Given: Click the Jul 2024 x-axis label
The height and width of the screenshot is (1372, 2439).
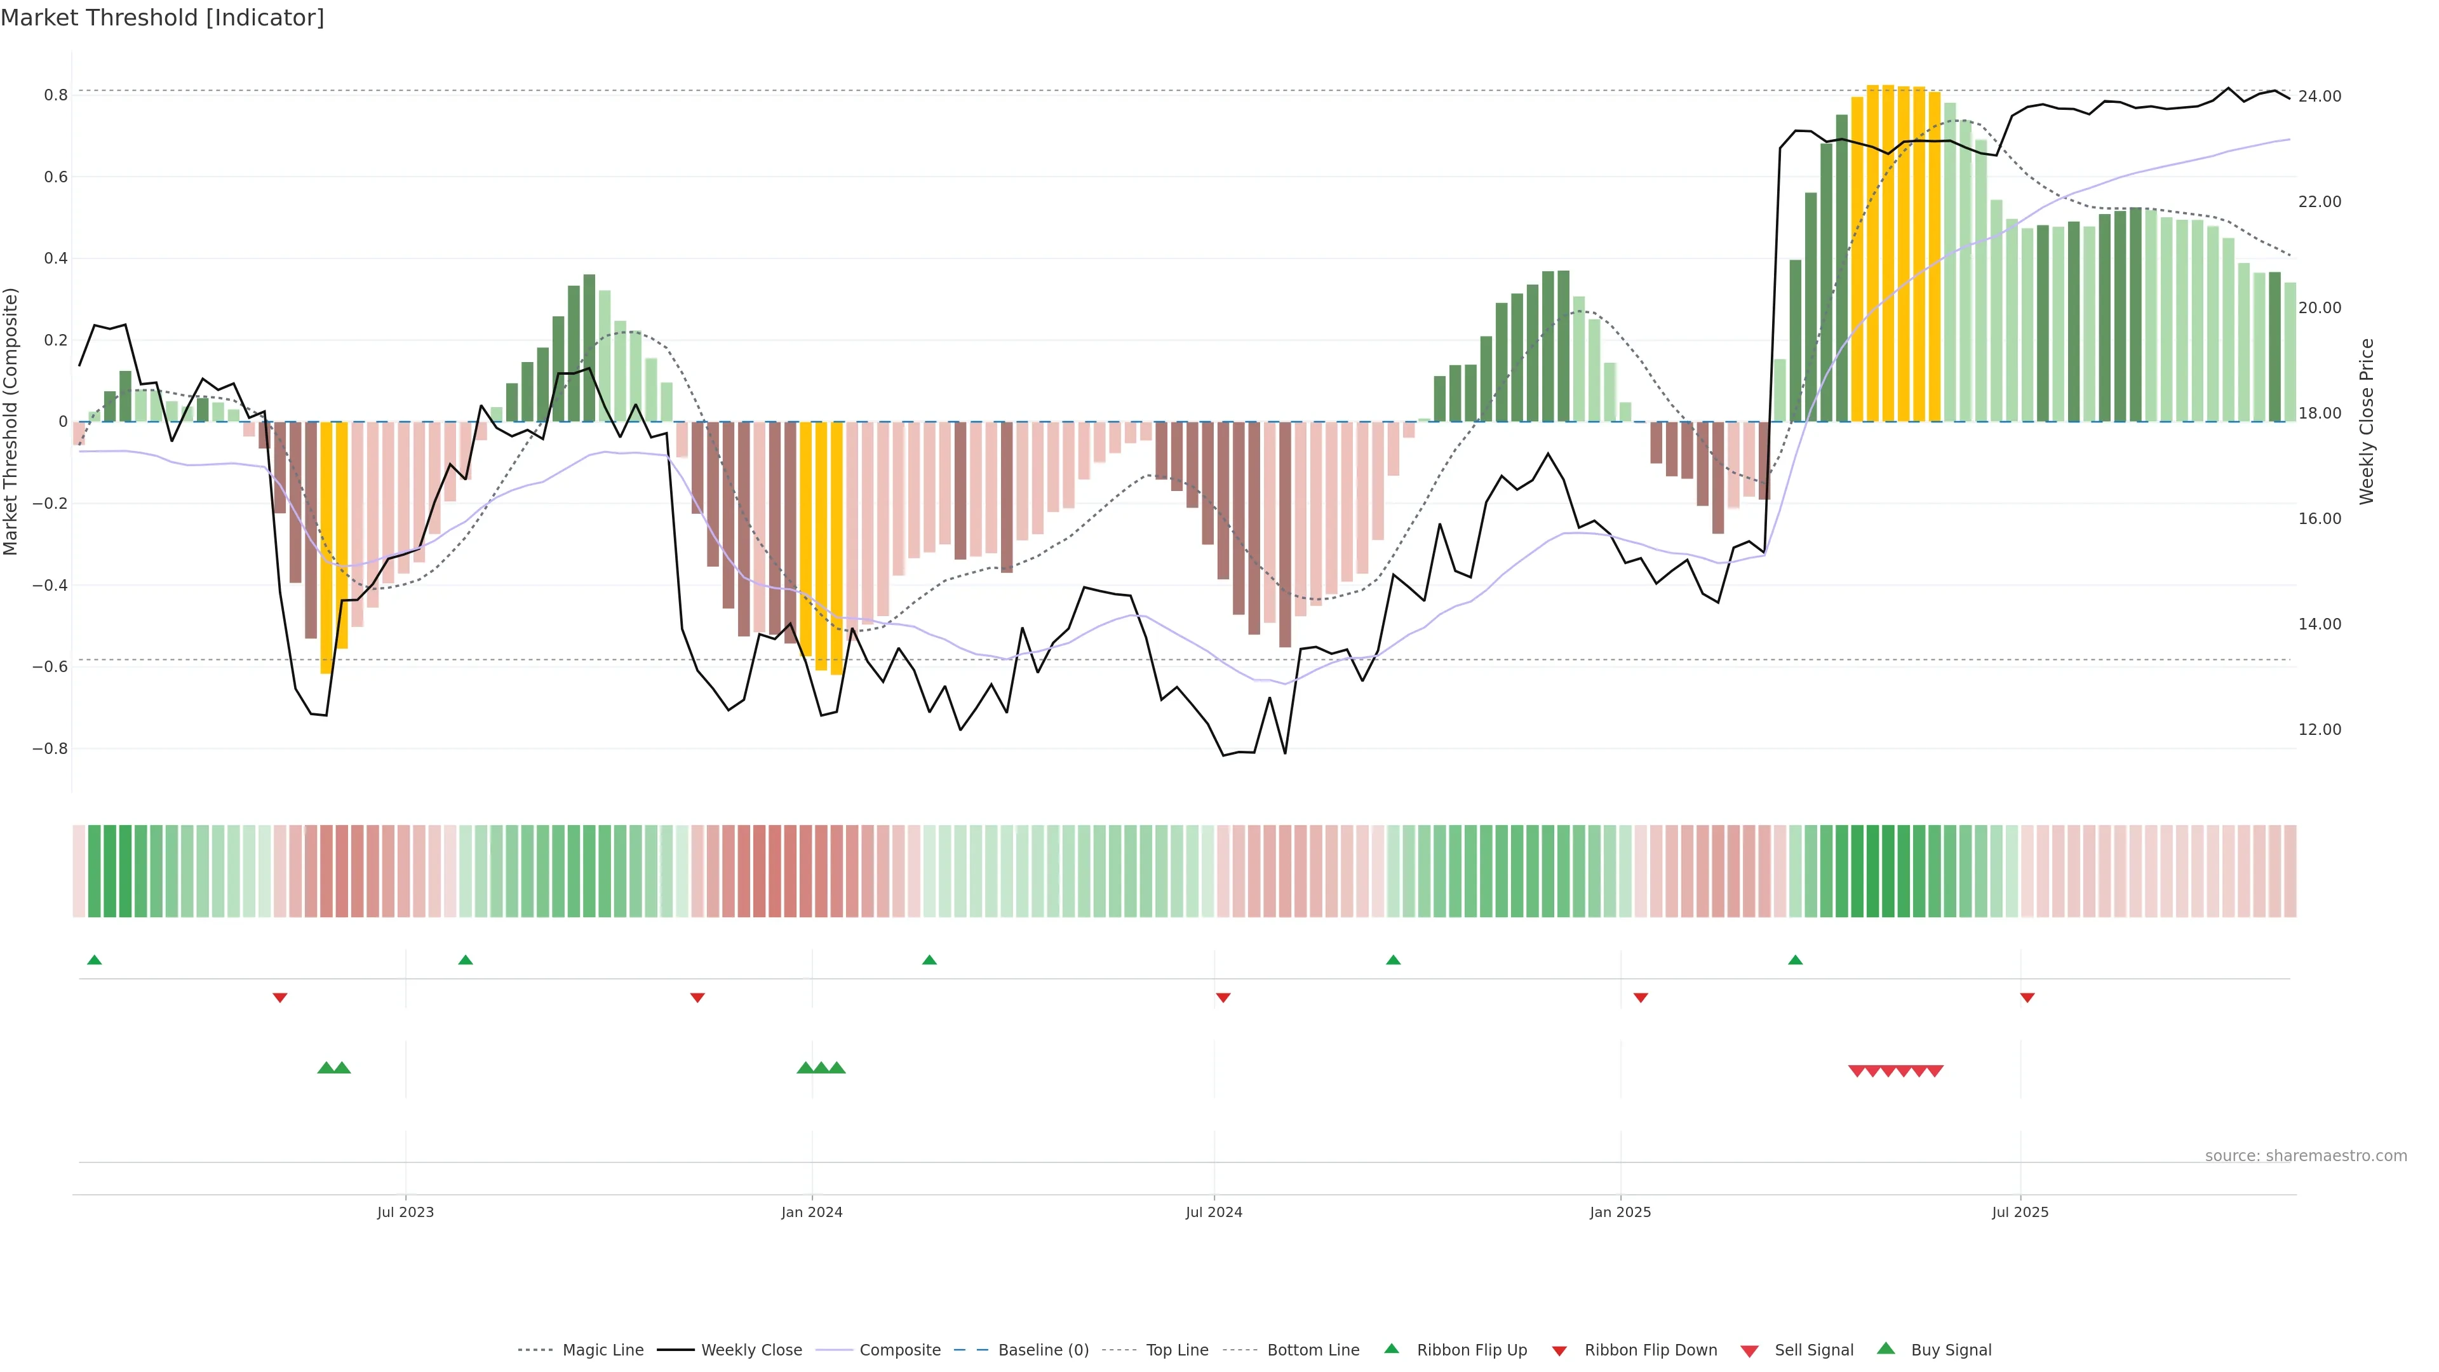Looking at the screenshot, I should pos(1214,1212).
